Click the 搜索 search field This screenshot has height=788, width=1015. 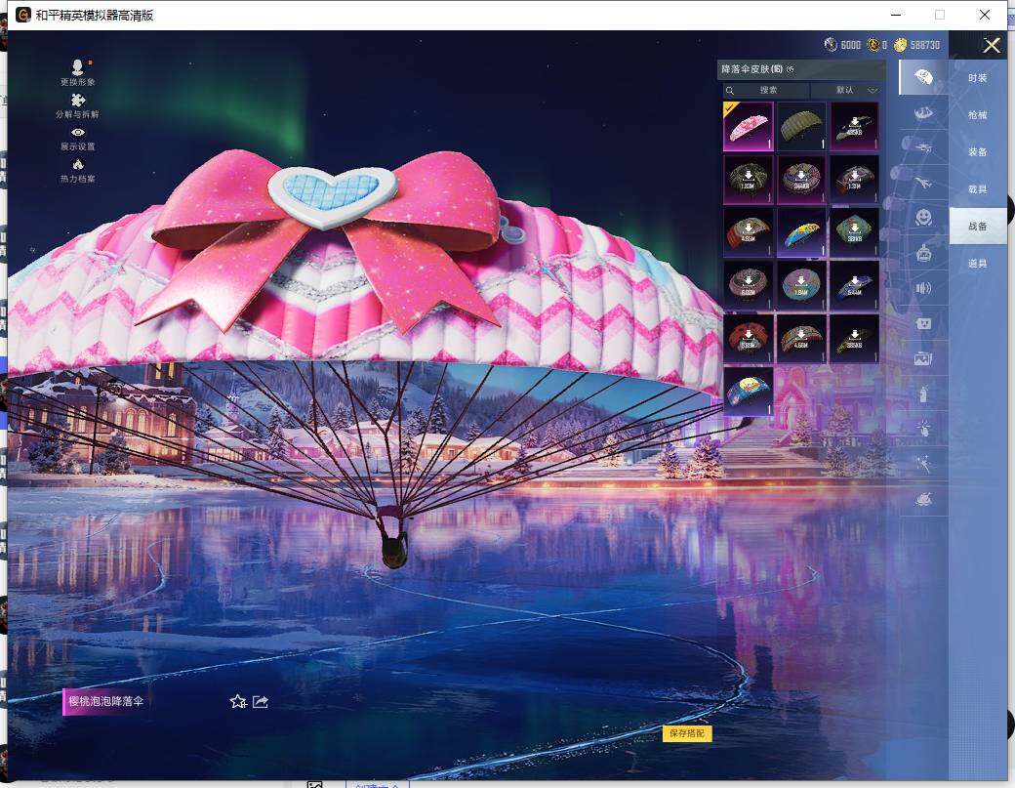[x=768, y=90]
